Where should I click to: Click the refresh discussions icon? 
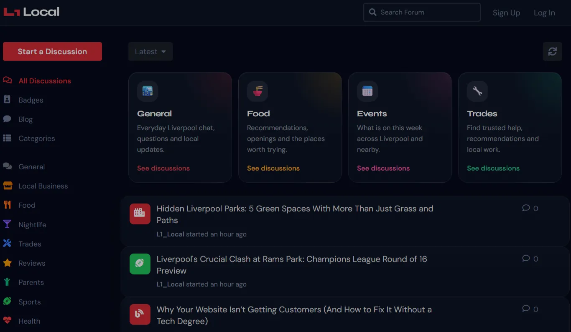[x=552, y=51]
